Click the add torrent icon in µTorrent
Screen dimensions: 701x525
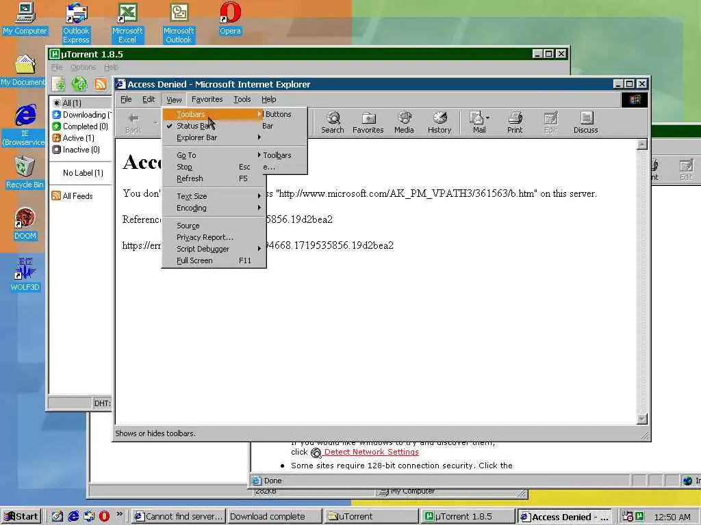(59, 84)
